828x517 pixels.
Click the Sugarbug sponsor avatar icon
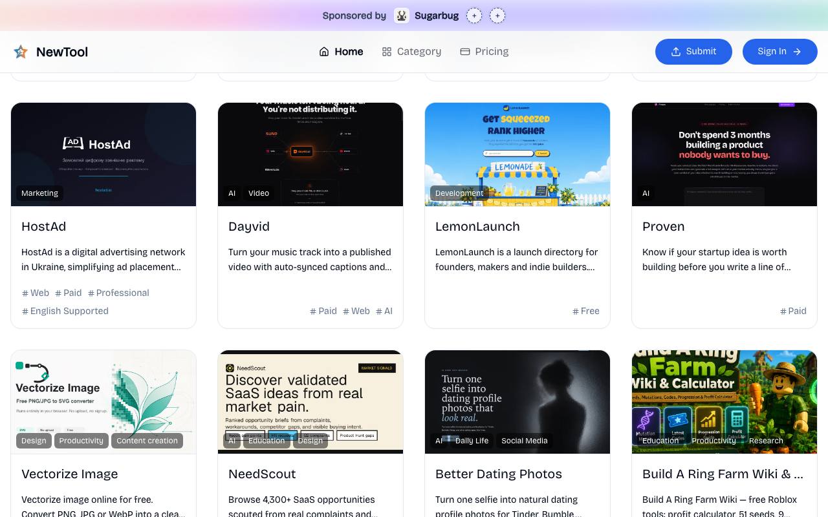coord(402,16)
